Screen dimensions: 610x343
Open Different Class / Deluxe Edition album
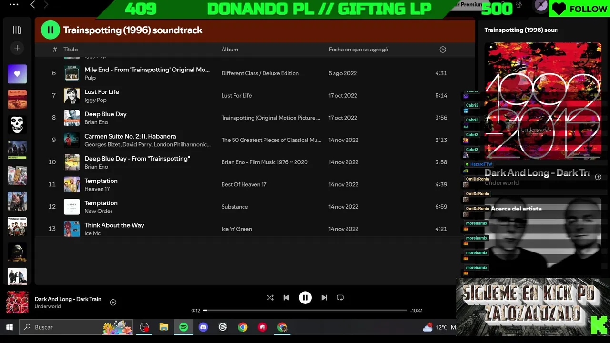coord(260,73)
